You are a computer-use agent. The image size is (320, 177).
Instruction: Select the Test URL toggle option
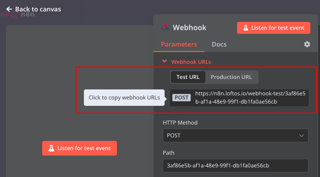point(188,77)
